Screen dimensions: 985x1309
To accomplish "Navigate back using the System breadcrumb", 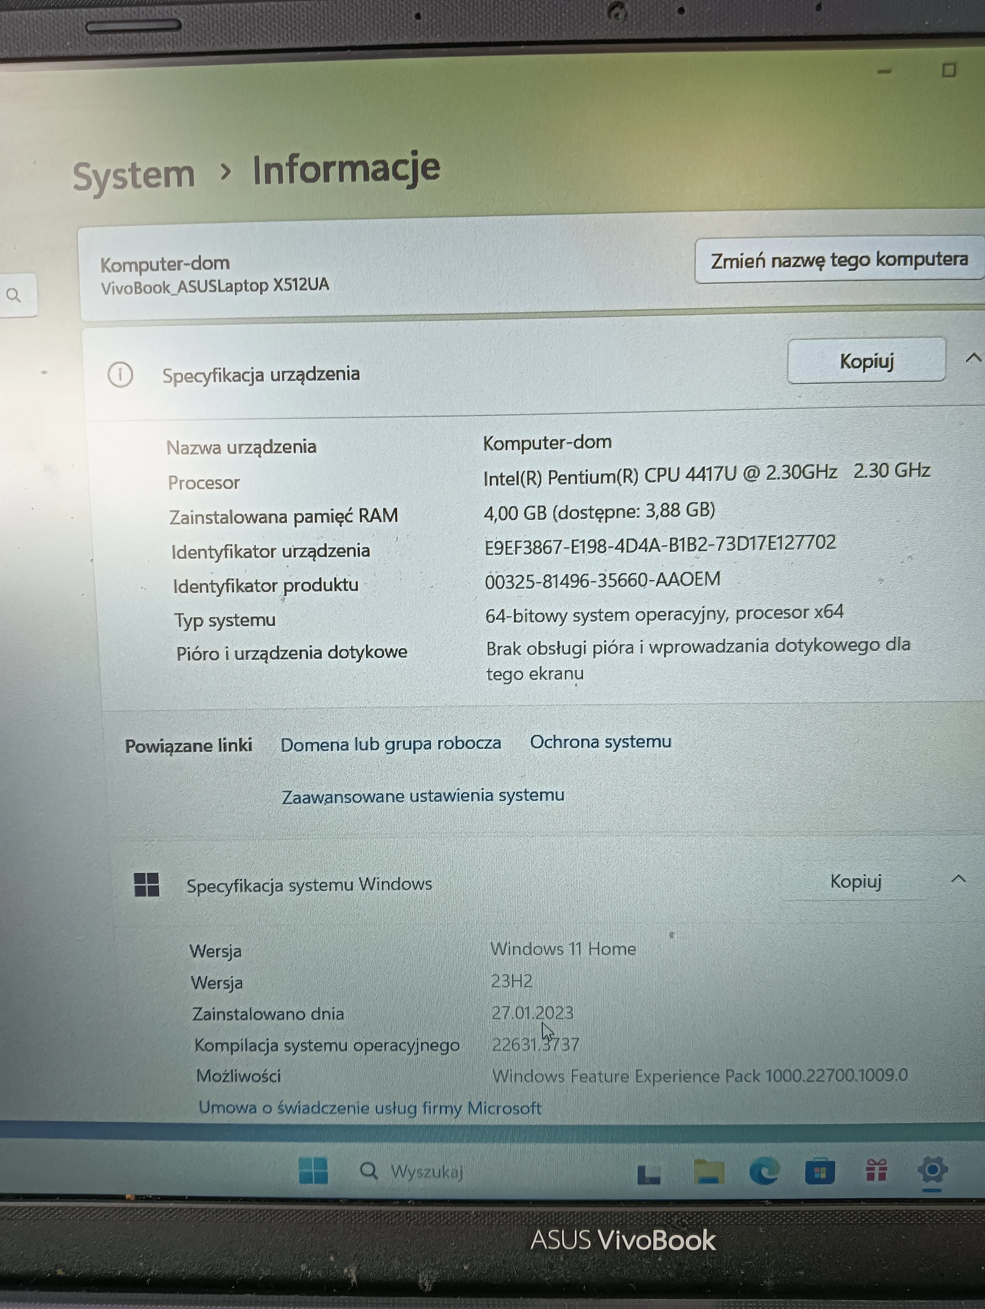I will tap(133, 172).
